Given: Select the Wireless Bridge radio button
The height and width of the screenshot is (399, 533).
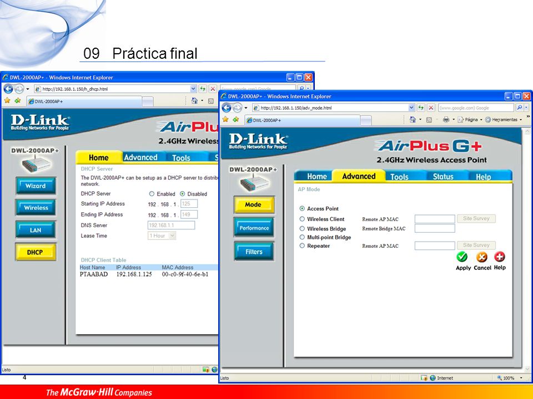Looking at the screenshot, I should click(x=302, y=228).
